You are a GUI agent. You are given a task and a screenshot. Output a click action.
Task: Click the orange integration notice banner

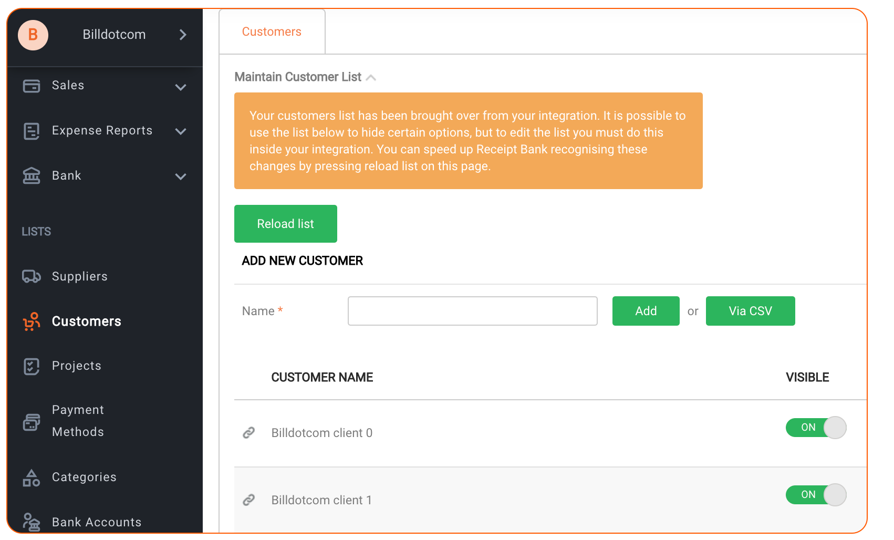coord(469,141)
